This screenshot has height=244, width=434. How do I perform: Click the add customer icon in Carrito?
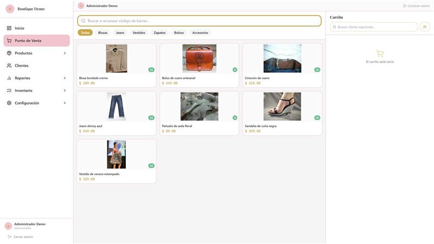(x=425, y=27)
